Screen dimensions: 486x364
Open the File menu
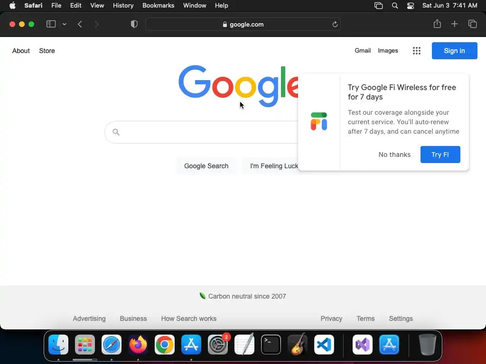pyautogui.click(x=56, y=6)
